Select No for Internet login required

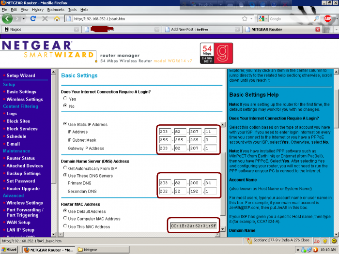point(65,105)
